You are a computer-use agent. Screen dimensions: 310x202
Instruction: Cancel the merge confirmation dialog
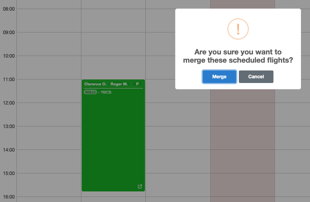[x=256, y=77]
